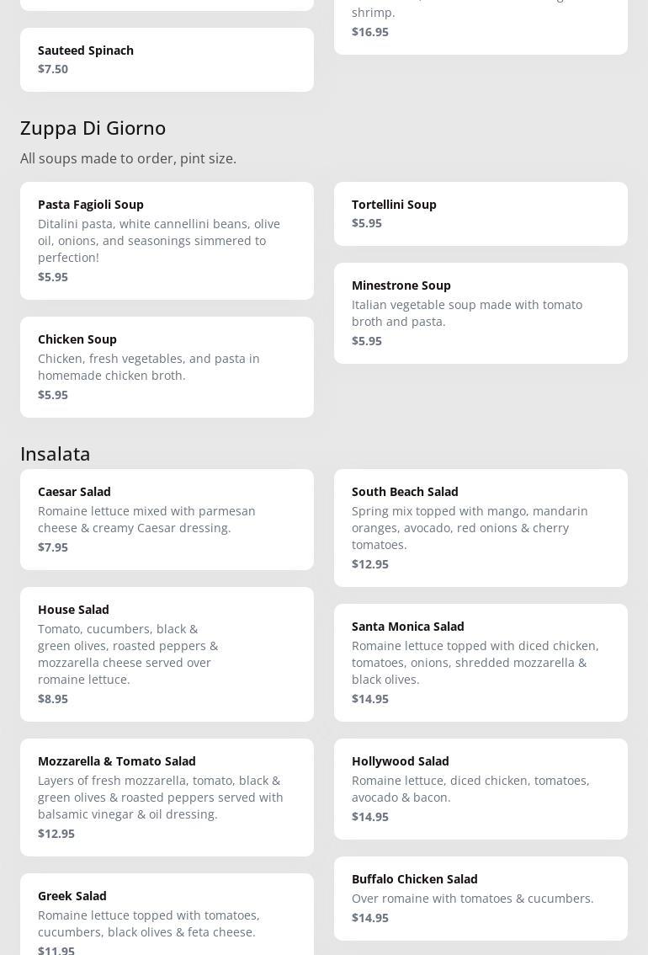Choose the Santa Monica Salad
648x955 pixels.
pos(481,662)
